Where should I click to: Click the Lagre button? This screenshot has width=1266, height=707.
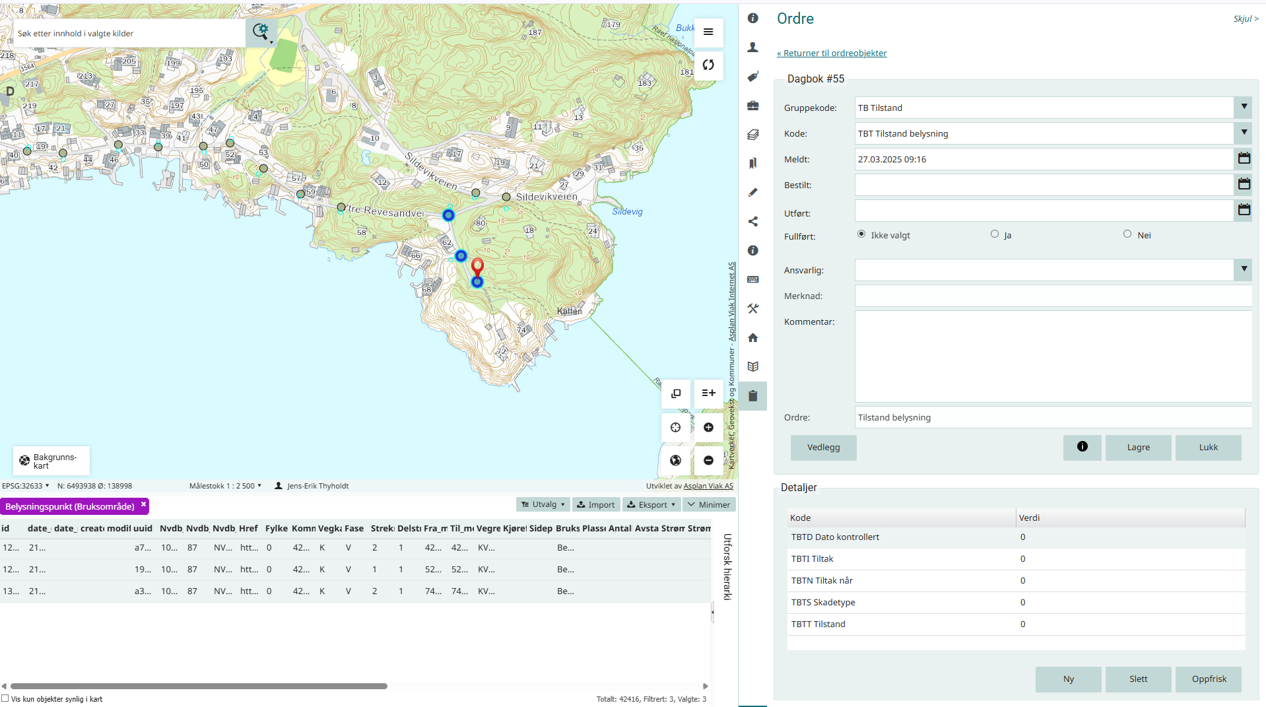tap(1138, 448)
